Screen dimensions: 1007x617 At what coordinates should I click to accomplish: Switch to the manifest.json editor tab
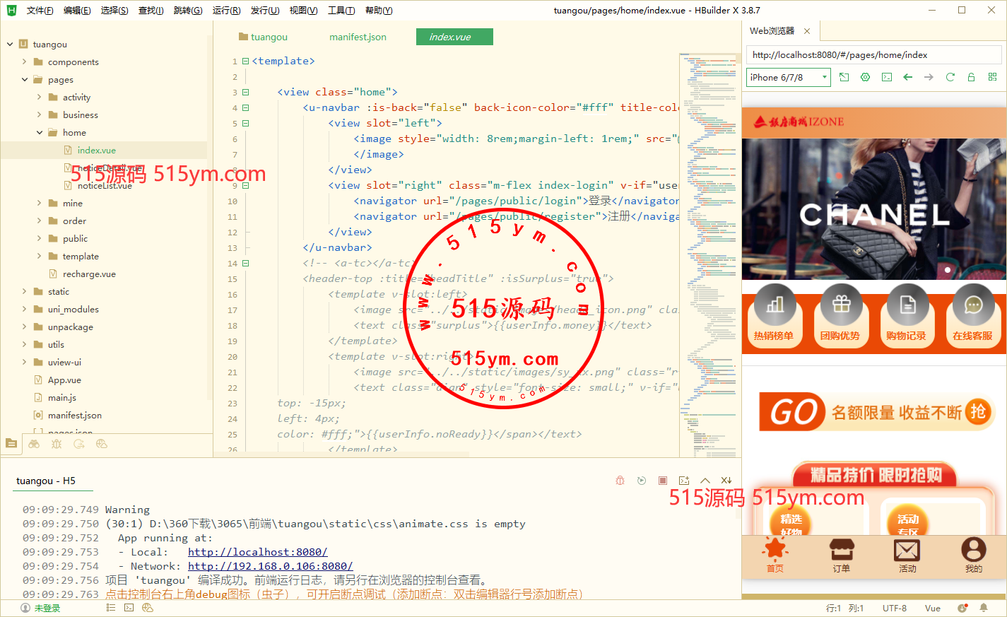tap(358, 37)
